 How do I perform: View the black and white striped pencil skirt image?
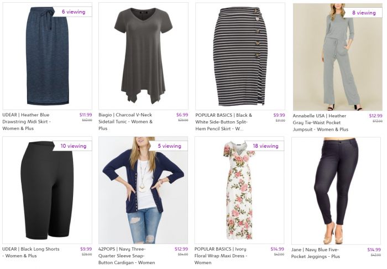240,55
